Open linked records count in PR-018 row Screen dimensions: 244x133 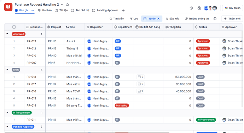140,77
